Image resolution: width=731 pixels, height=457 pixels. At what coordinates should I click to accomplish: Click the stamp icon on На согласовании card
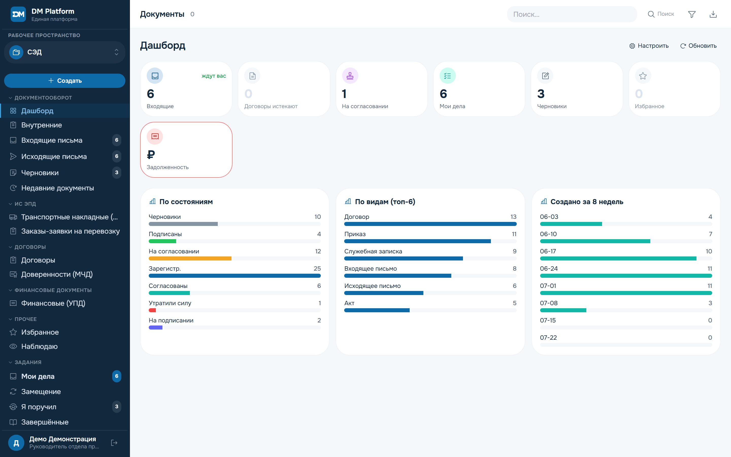click(x=350, y=76)
